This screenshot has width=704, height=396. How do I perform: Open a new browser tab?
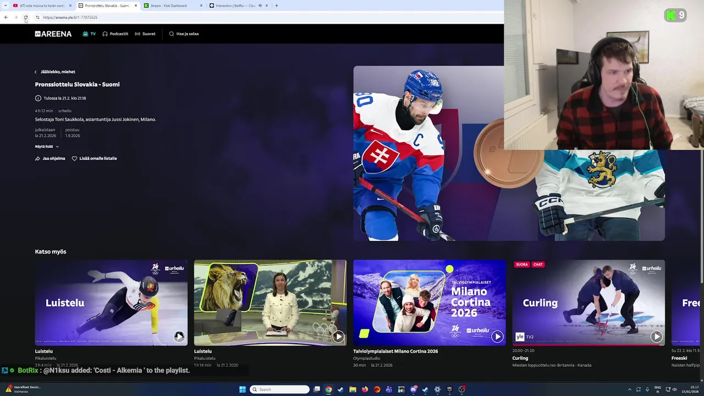click(276, 5)
